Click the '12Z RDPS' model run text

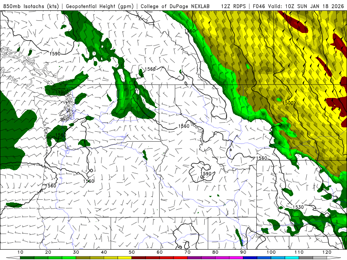(233, 6)
